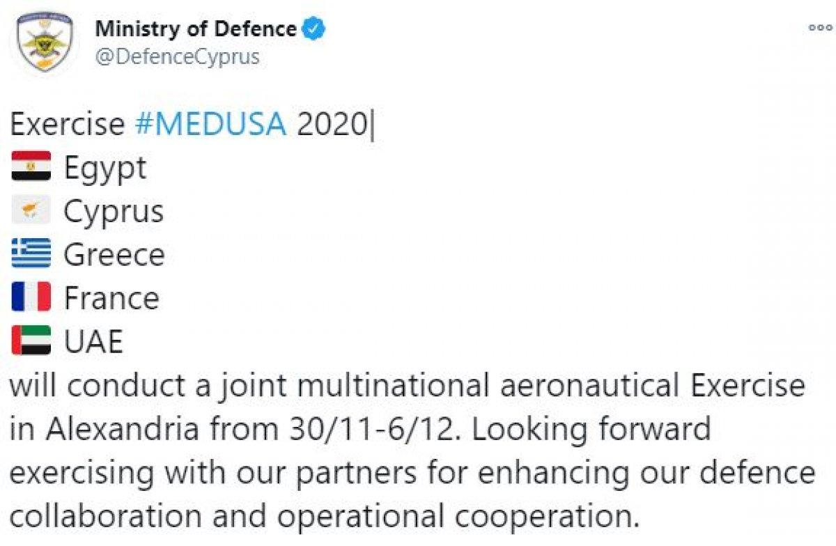Click the Ministry of Defence display name

[x=196, y=29]
